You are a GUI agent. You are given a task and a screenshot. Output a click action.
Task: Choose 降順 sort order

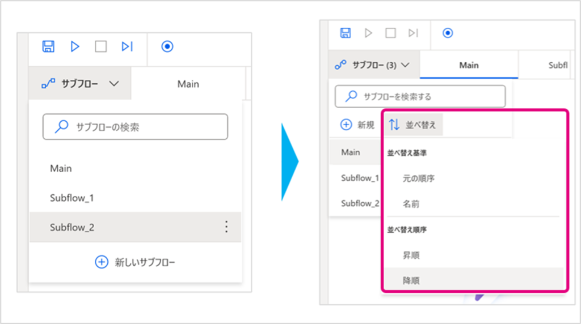click(474, 280)
